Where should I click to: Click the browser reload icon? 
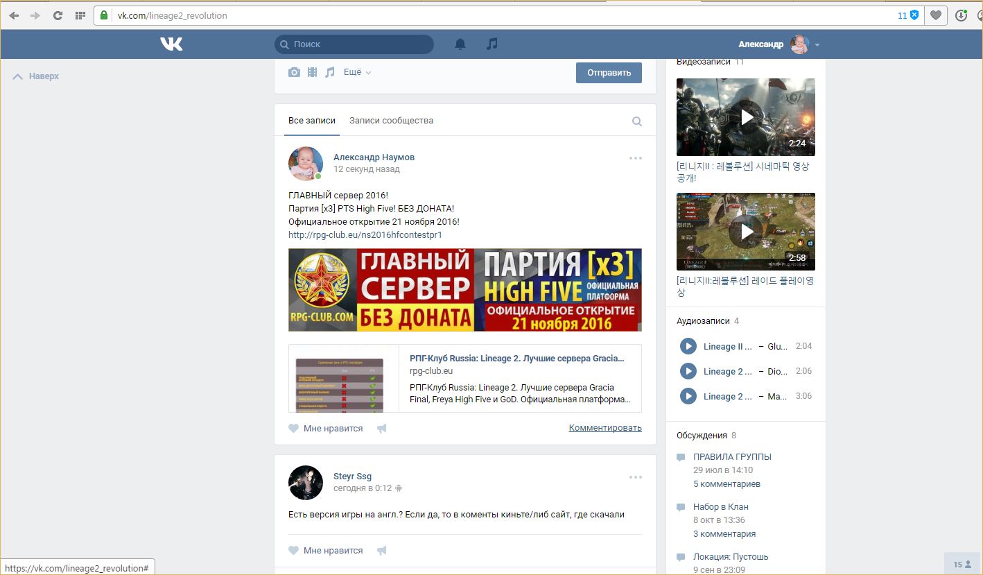[58, 15]
